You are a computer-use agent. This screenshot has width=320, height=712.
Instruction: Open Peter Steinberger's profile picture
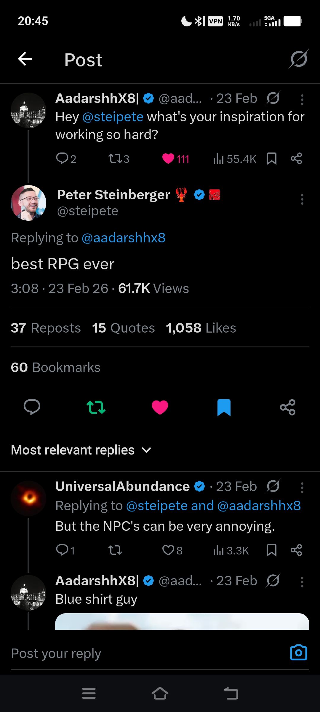click(28, 203)
